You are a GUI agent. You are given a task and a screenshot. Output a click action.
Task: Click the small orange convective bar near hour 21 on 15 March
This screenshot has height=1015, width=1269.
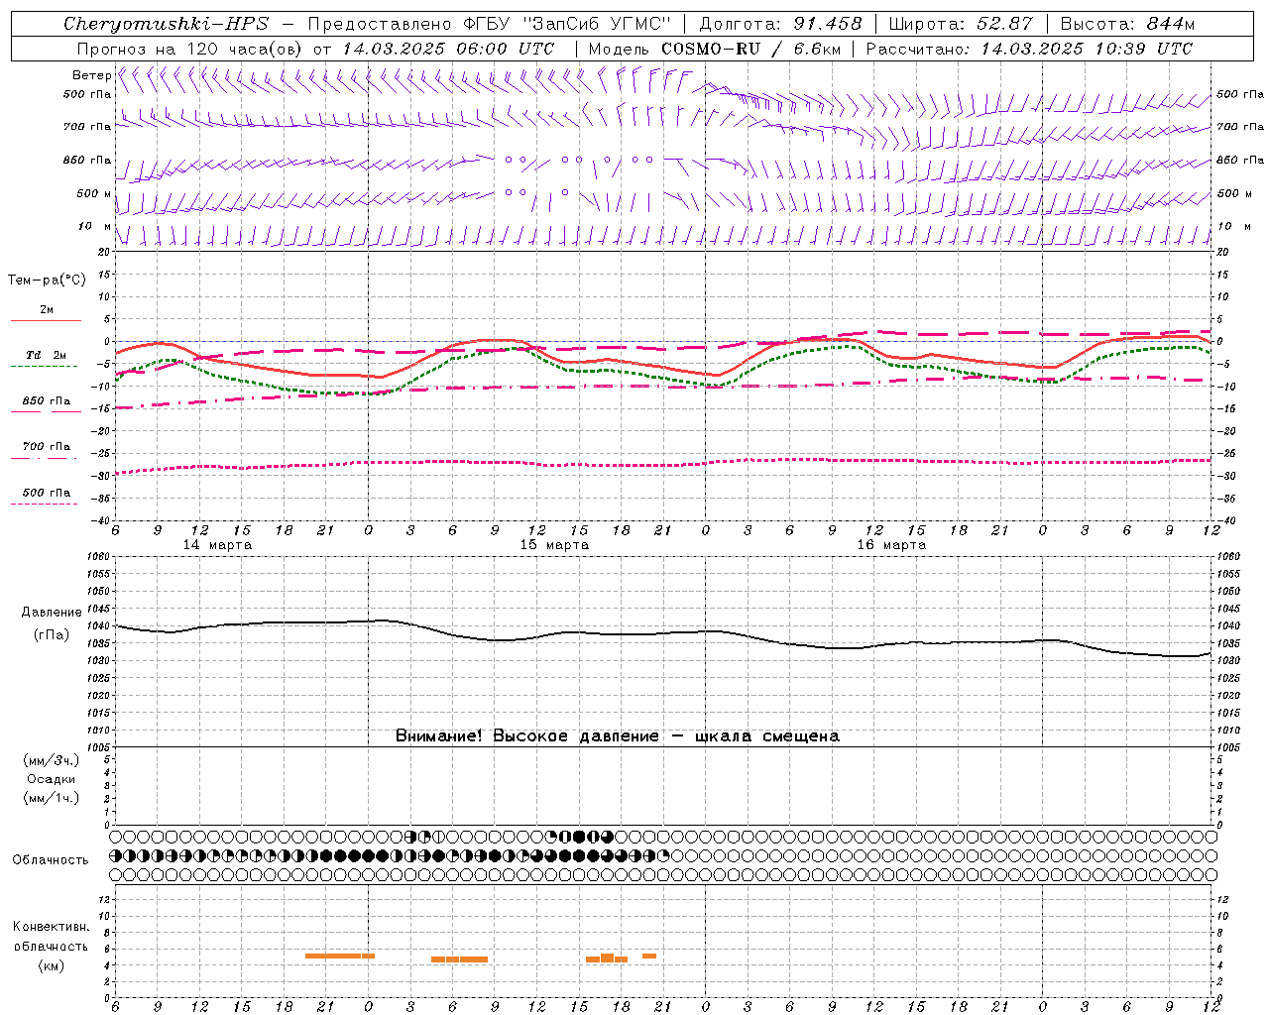click(649, 956)
